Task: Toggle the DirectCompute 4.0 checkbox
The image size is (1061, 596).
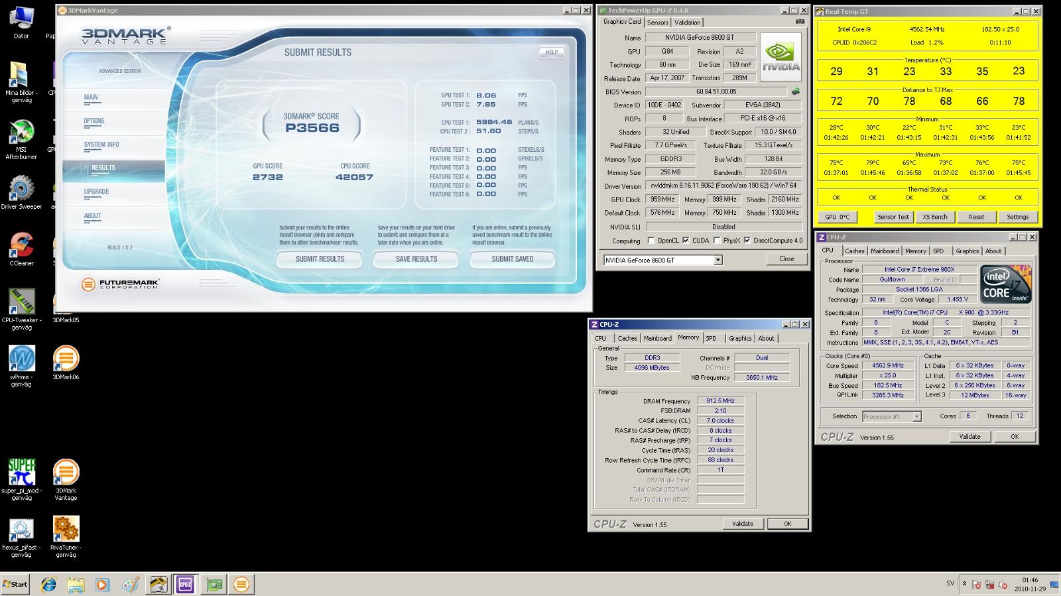Action: 747,241
